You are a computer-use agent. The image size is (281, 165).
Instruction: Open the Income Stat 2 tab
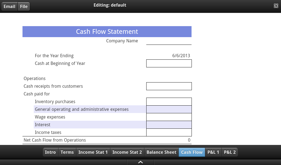tap(127, 152)
